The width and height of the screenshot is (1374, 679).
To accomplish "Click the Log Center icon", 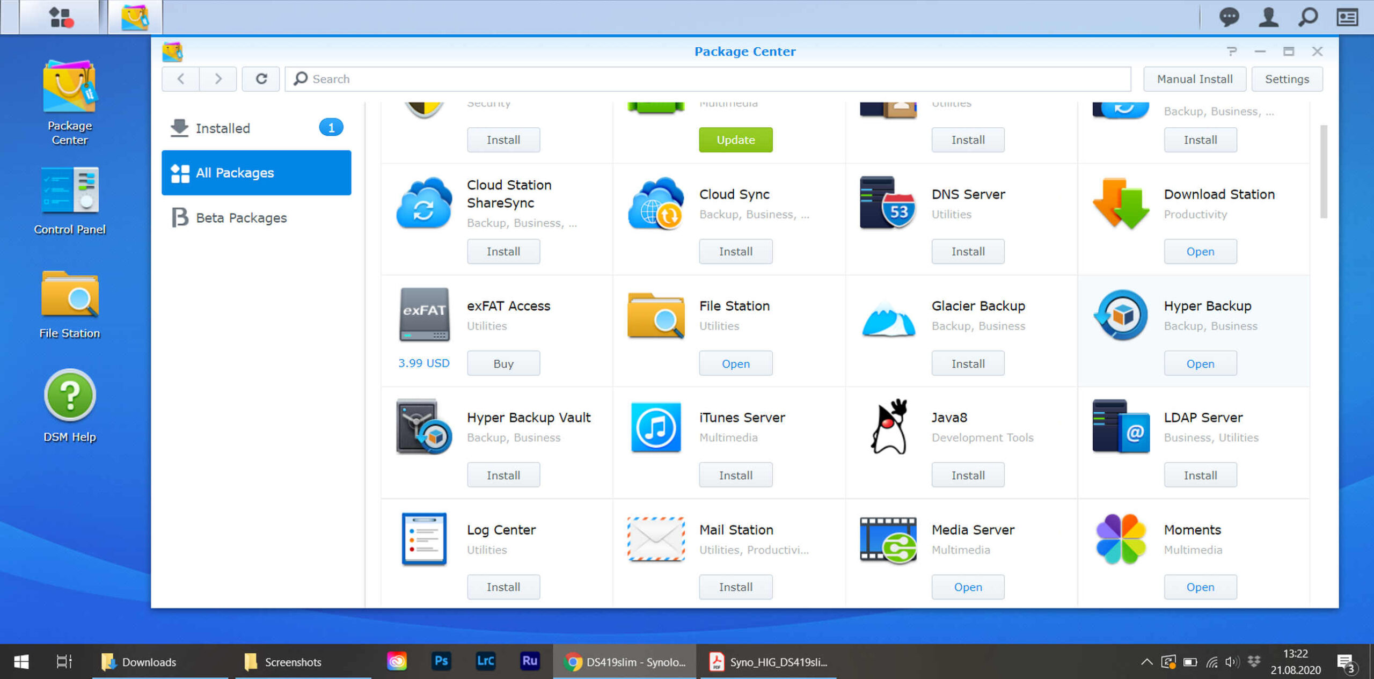I will (x=423, y=538).
